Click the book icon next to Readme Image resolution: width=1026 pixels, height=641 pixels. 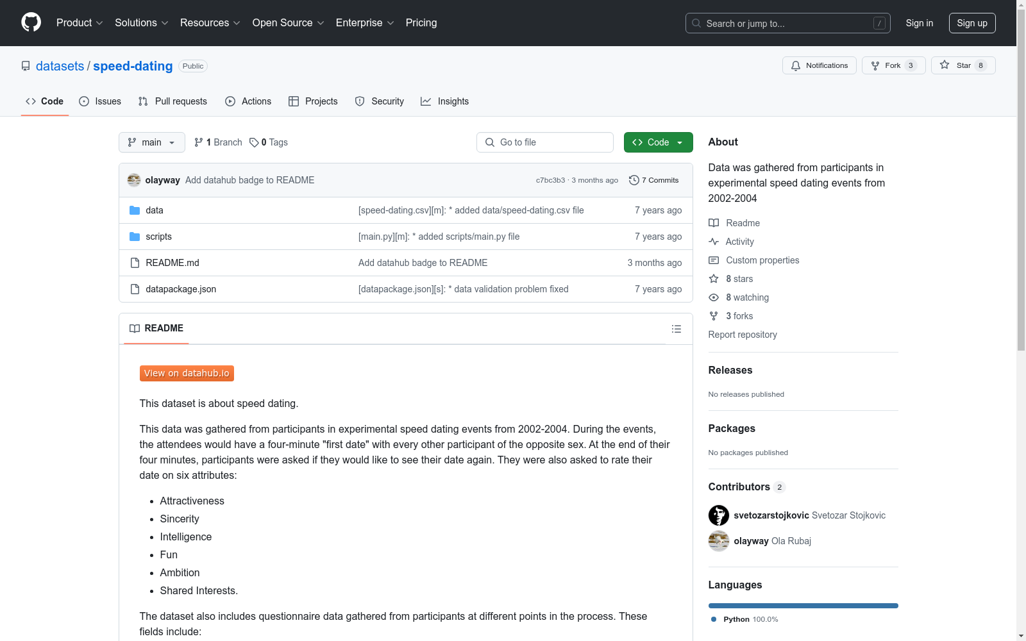[714, 223]
